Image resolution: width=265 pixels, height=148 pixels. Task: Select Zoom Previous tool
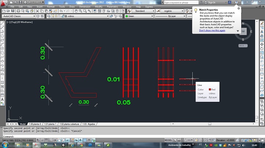click(x=89, y=11)
